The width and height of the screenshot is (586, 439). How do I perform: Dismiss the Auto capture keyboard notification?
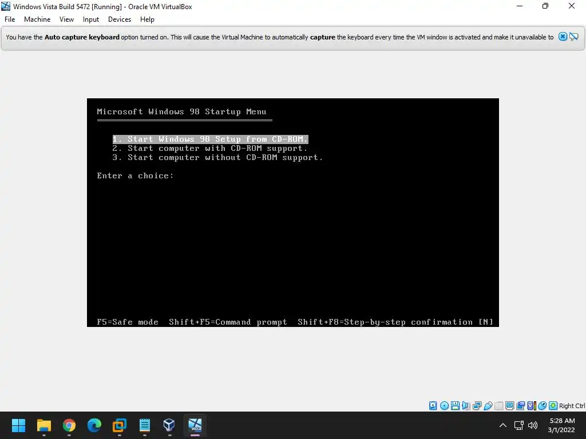(563, 37)
